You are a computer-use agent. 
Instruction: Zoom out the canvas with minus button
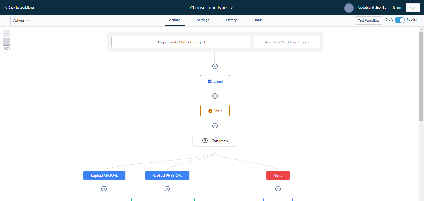(7, 42)
